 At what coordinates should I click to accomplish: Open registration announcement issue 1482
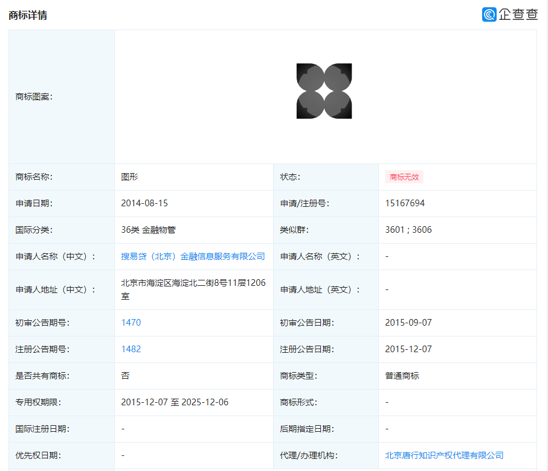click(x=131, y=349)
